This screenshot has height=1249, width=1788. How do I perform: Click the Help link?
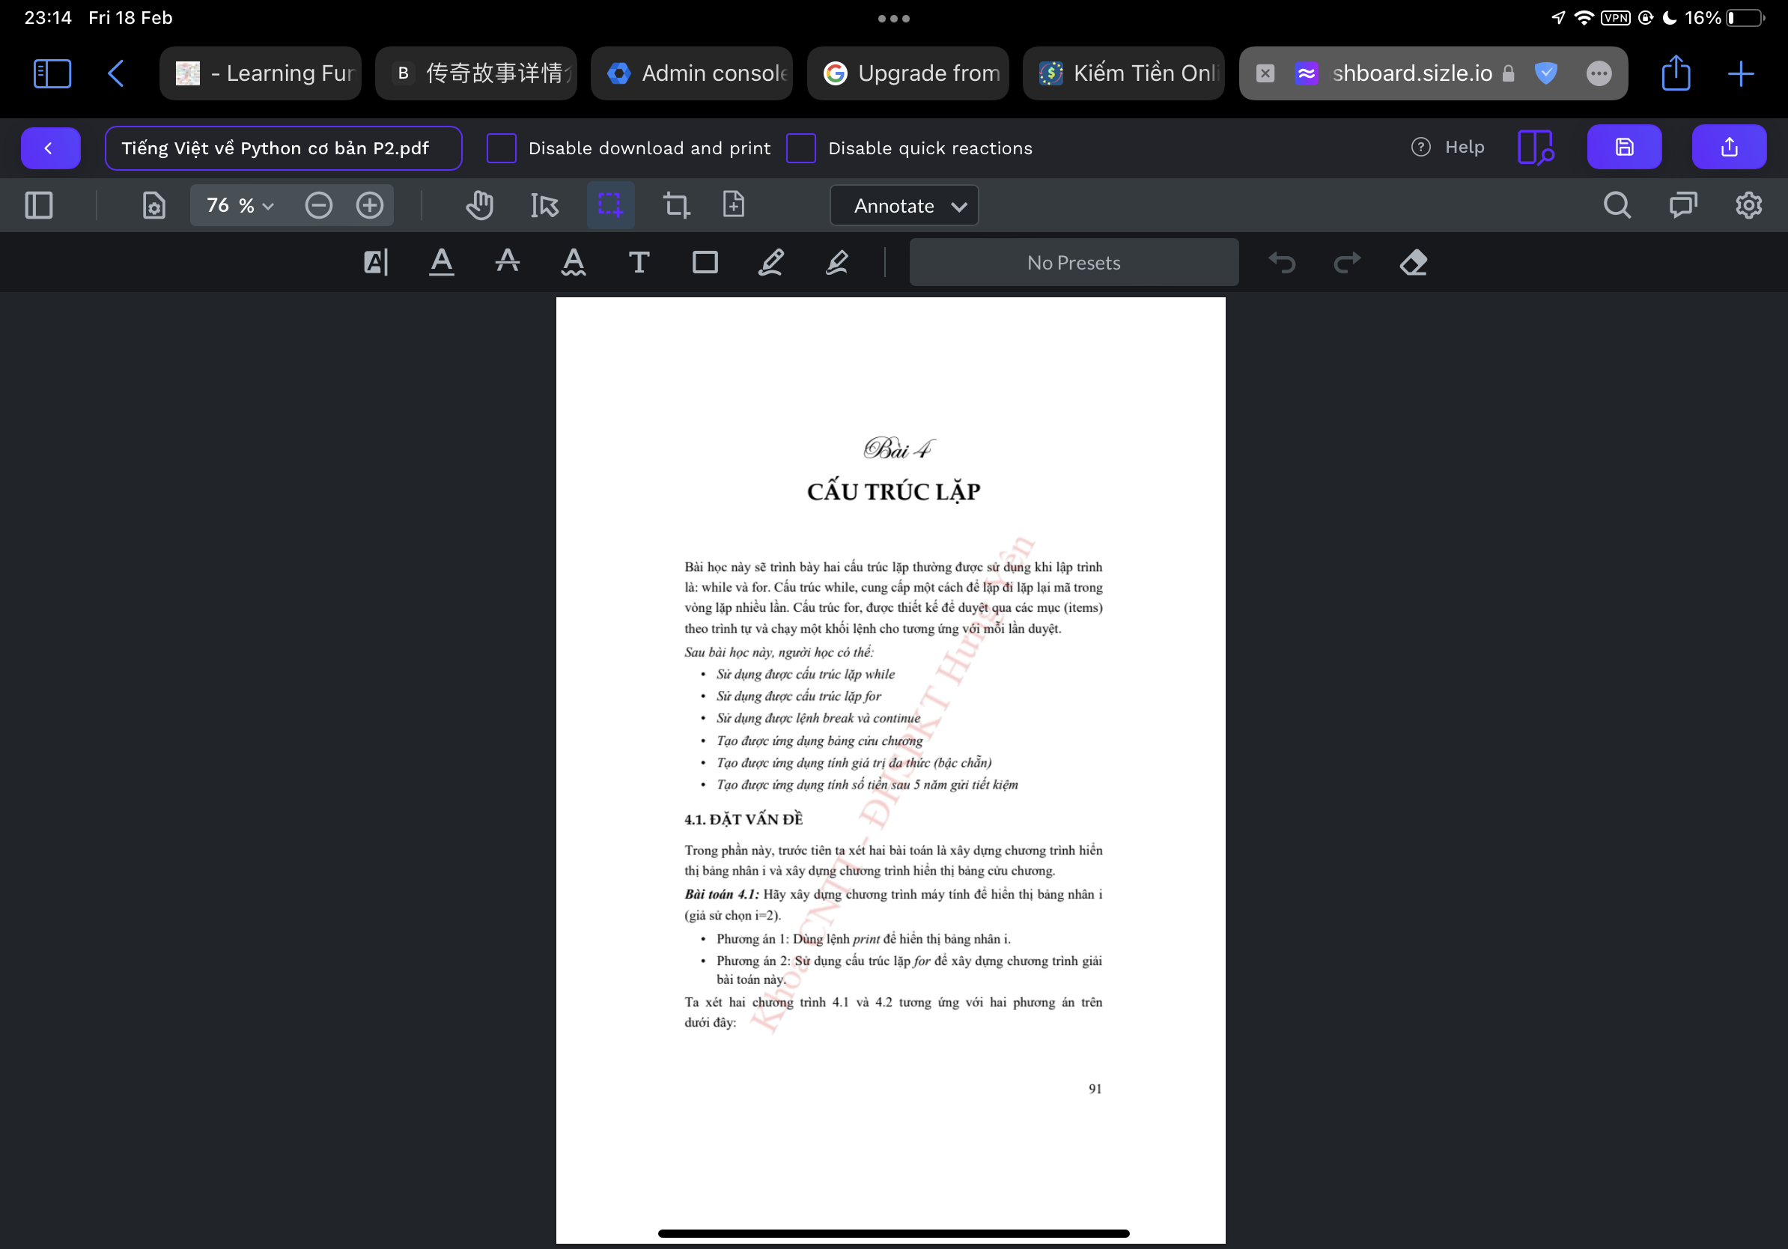tap(1449, 148)
